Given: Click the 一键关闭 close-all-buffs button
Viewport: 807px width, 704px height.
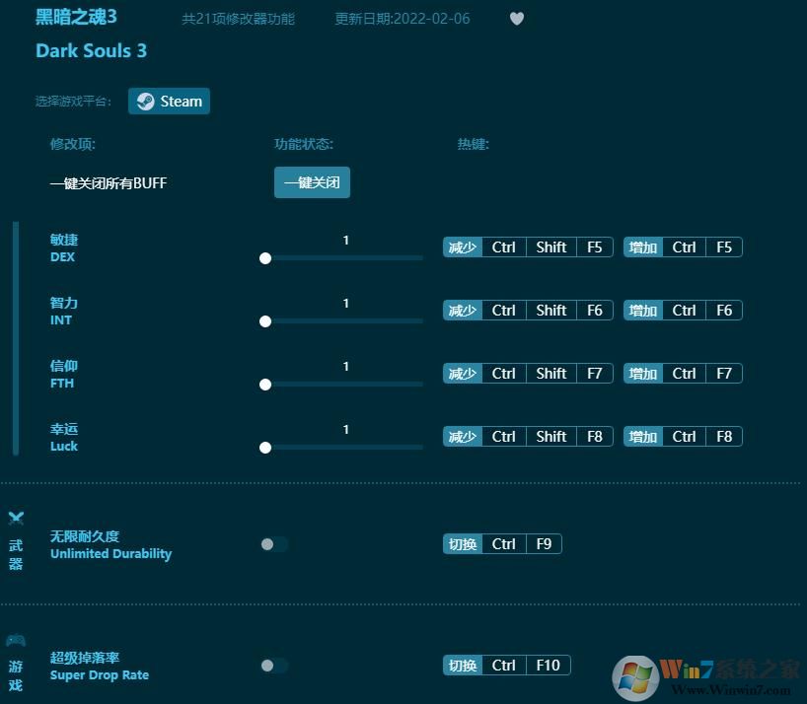Looking at the screenshot, I should pos(312,182).
